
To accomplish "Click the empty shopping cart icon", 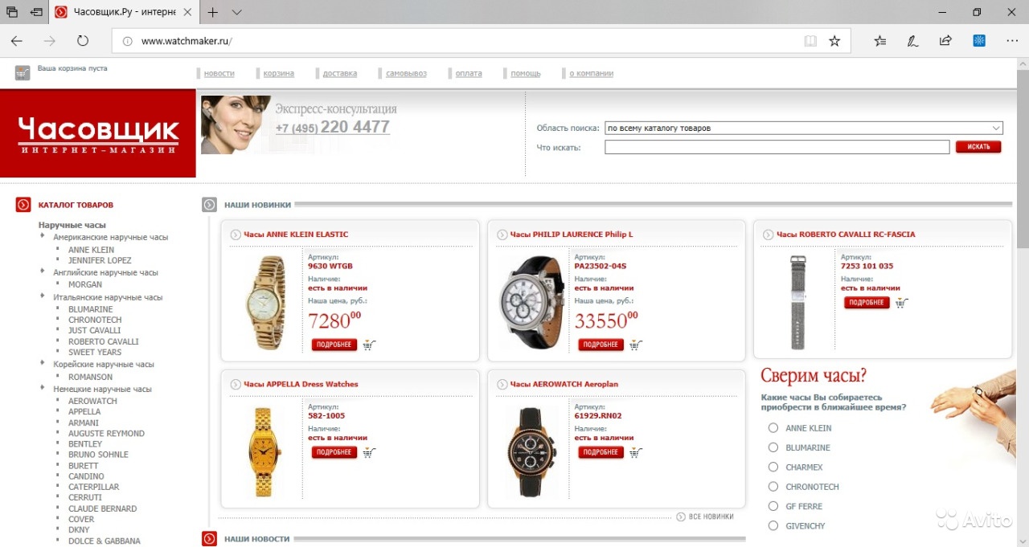I will pyautogui.click(x=23, y=73).
